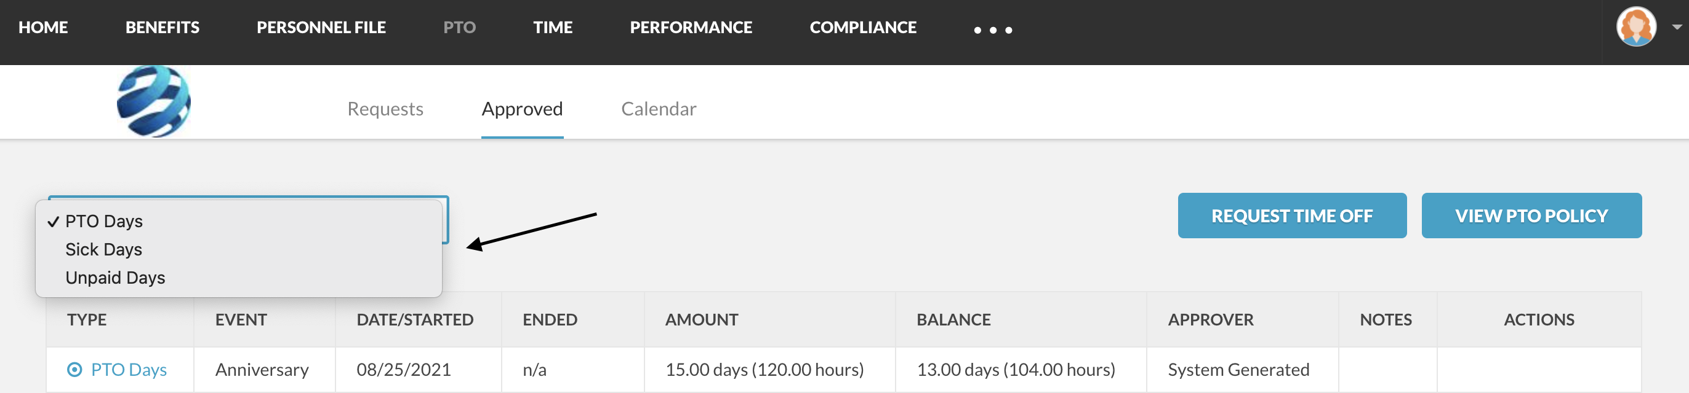
Task: Open the Performance menu item
Action: tap(691, 28)
